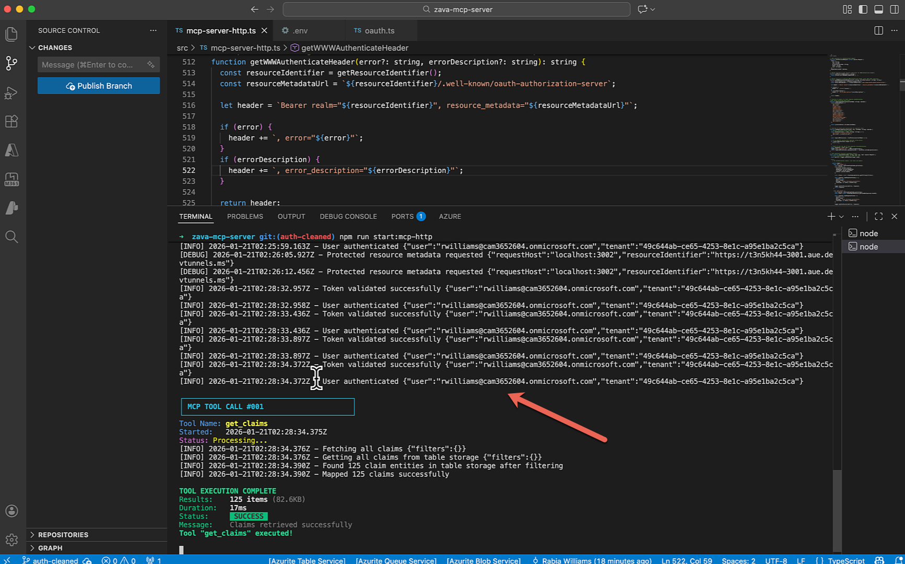Open the Azure view in the Activity Bar

coord(11,150)
